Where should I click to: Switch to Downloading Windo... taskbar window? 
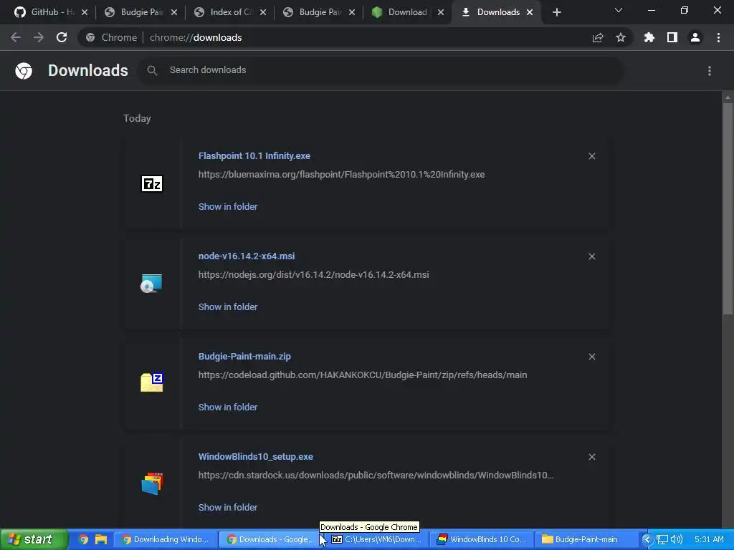coord(166,539)
